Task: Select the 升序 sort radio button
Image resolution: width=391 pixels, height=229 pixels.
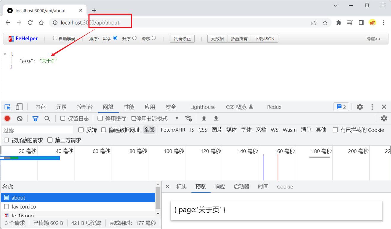Action: (134, 38)
